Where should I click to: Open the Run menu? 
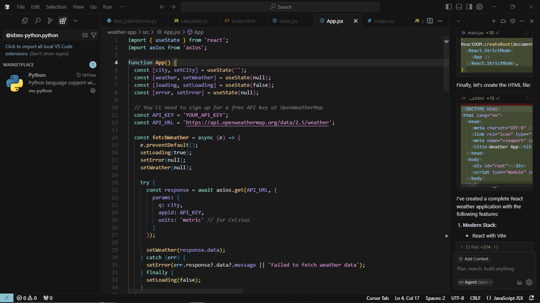pyautogui.click(x=107, y=7)
